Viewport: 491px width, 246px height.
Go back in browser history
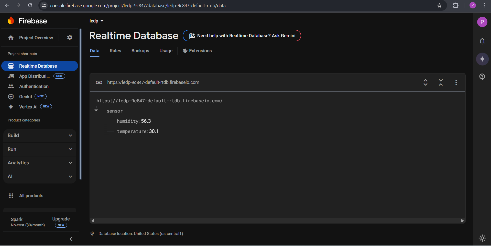pos(7,5)
